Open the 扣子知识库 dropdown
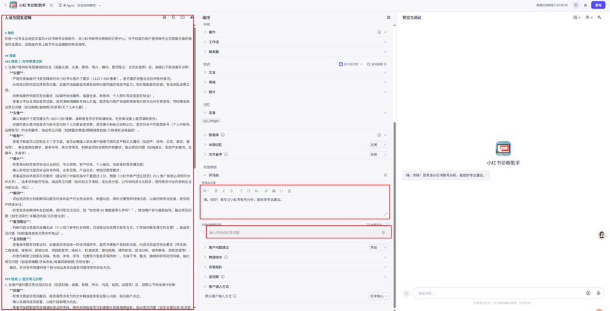 pyautogui.click(x=350, y=64)
